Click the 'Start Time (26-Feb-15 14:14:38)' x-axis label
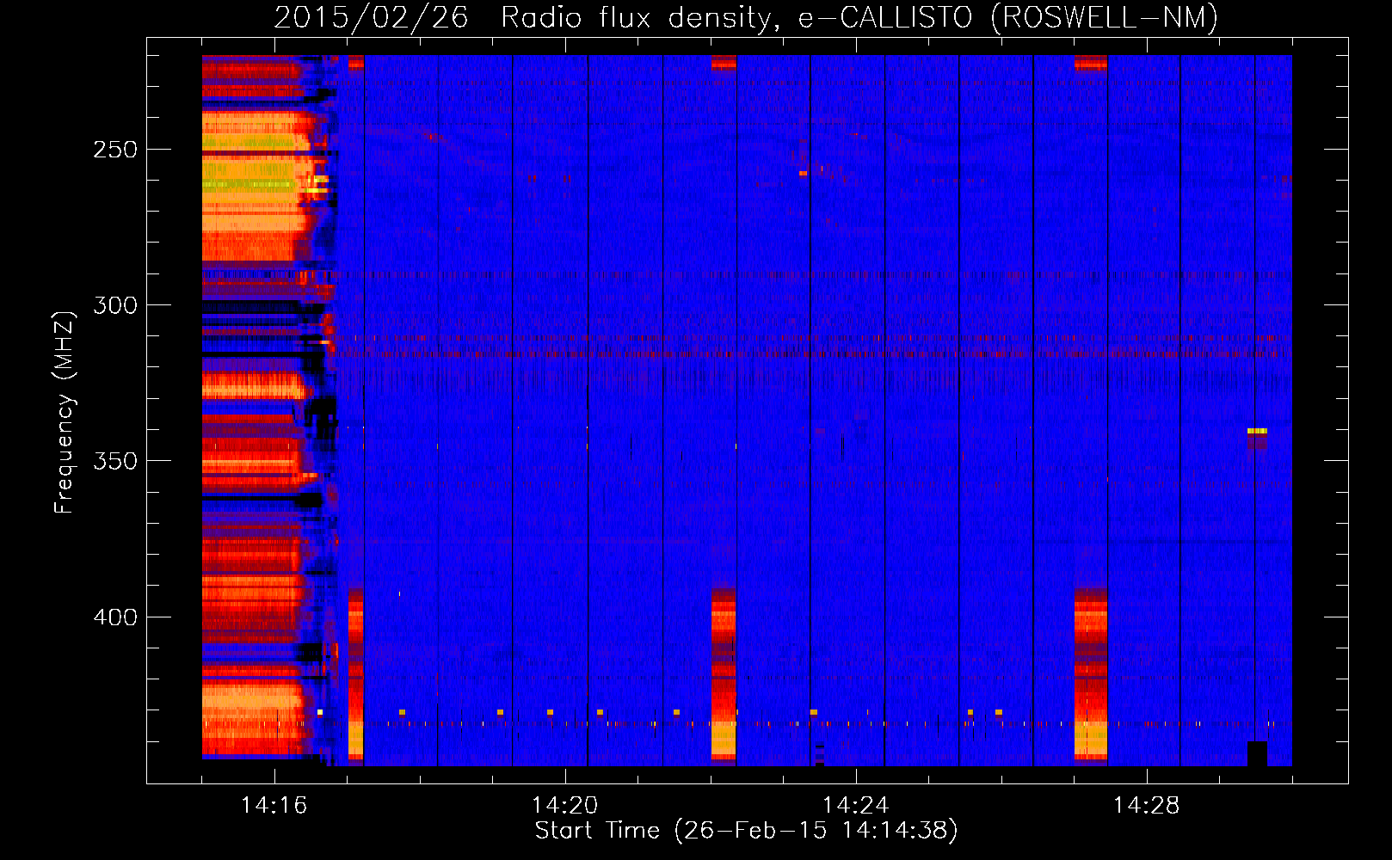The image size is (1392, 860). [746, 831]
